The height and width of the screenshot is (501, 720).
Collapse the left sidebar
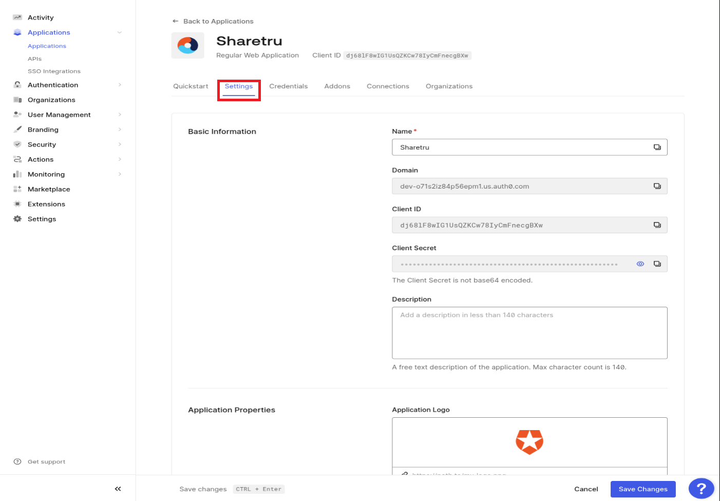(x=118, y=489)
